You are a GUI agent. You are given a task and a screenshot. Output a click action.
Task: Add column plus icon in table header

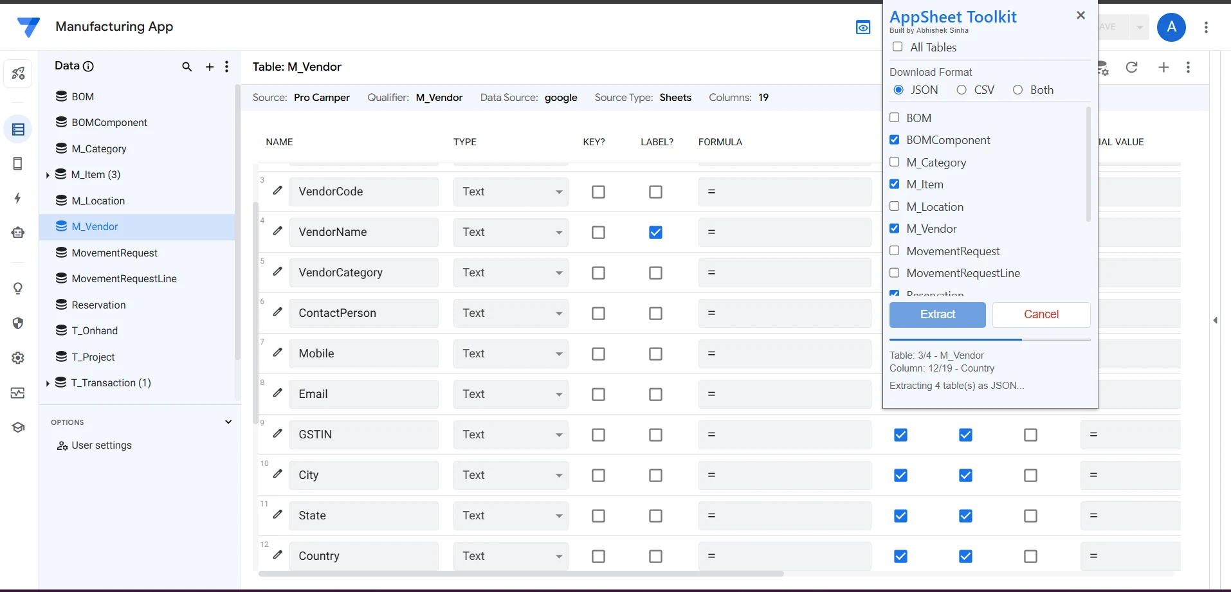click(x=1163, y=67)
